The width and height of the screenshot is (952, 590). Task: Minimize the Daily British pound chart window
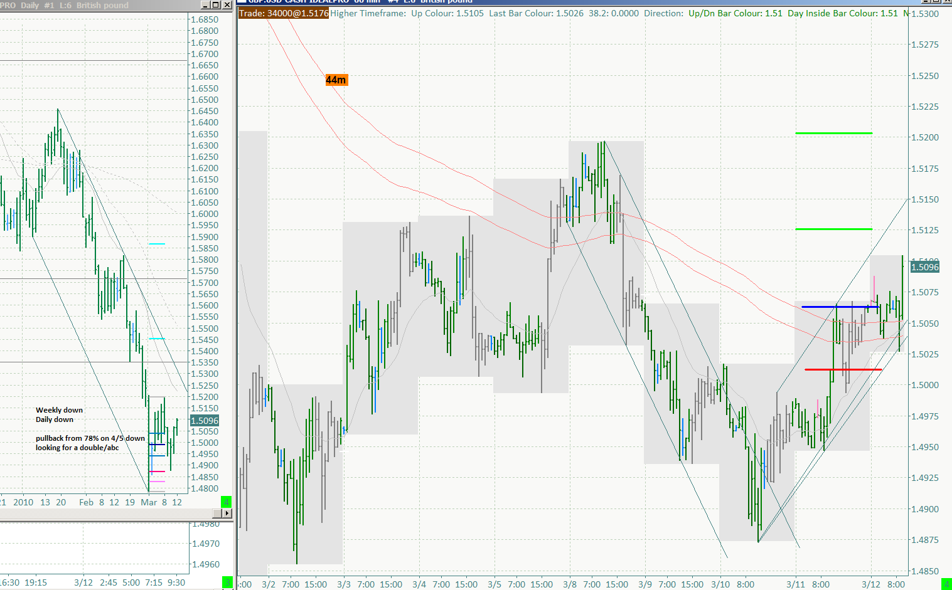click(205, 4)
